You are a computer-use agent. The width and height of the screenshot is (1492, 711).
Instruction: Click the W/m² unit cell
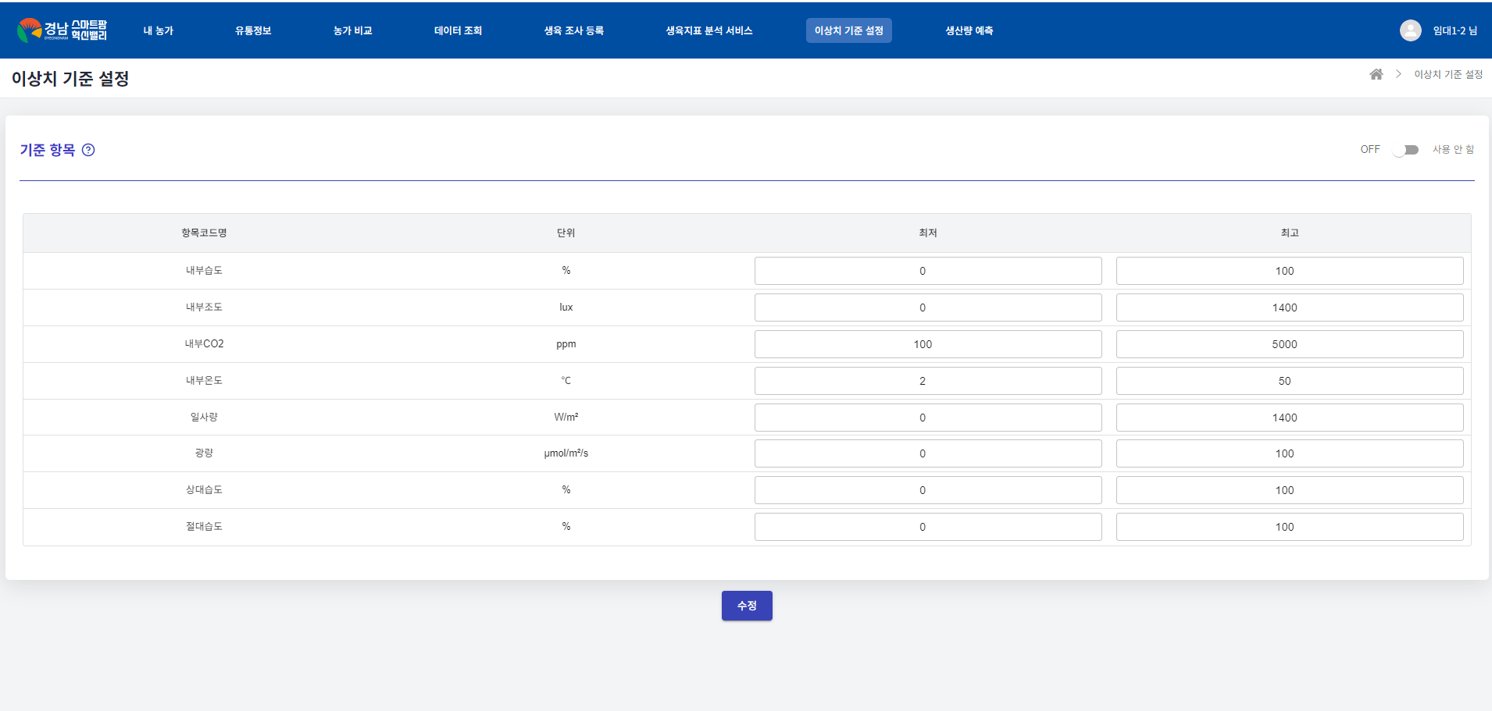(566, 417)
